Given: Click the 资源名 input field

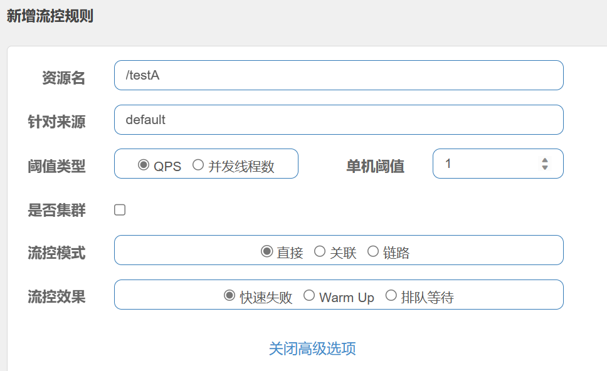Looking at the screenshot, I should click(x=339, y=75).
